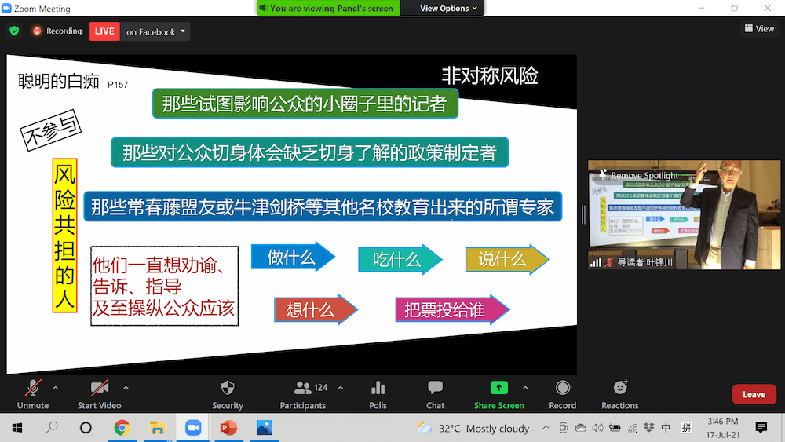Expand the audio options arrow beside Unmute
This screenshot has width=785, height=442.
click(x=55, y=388)
